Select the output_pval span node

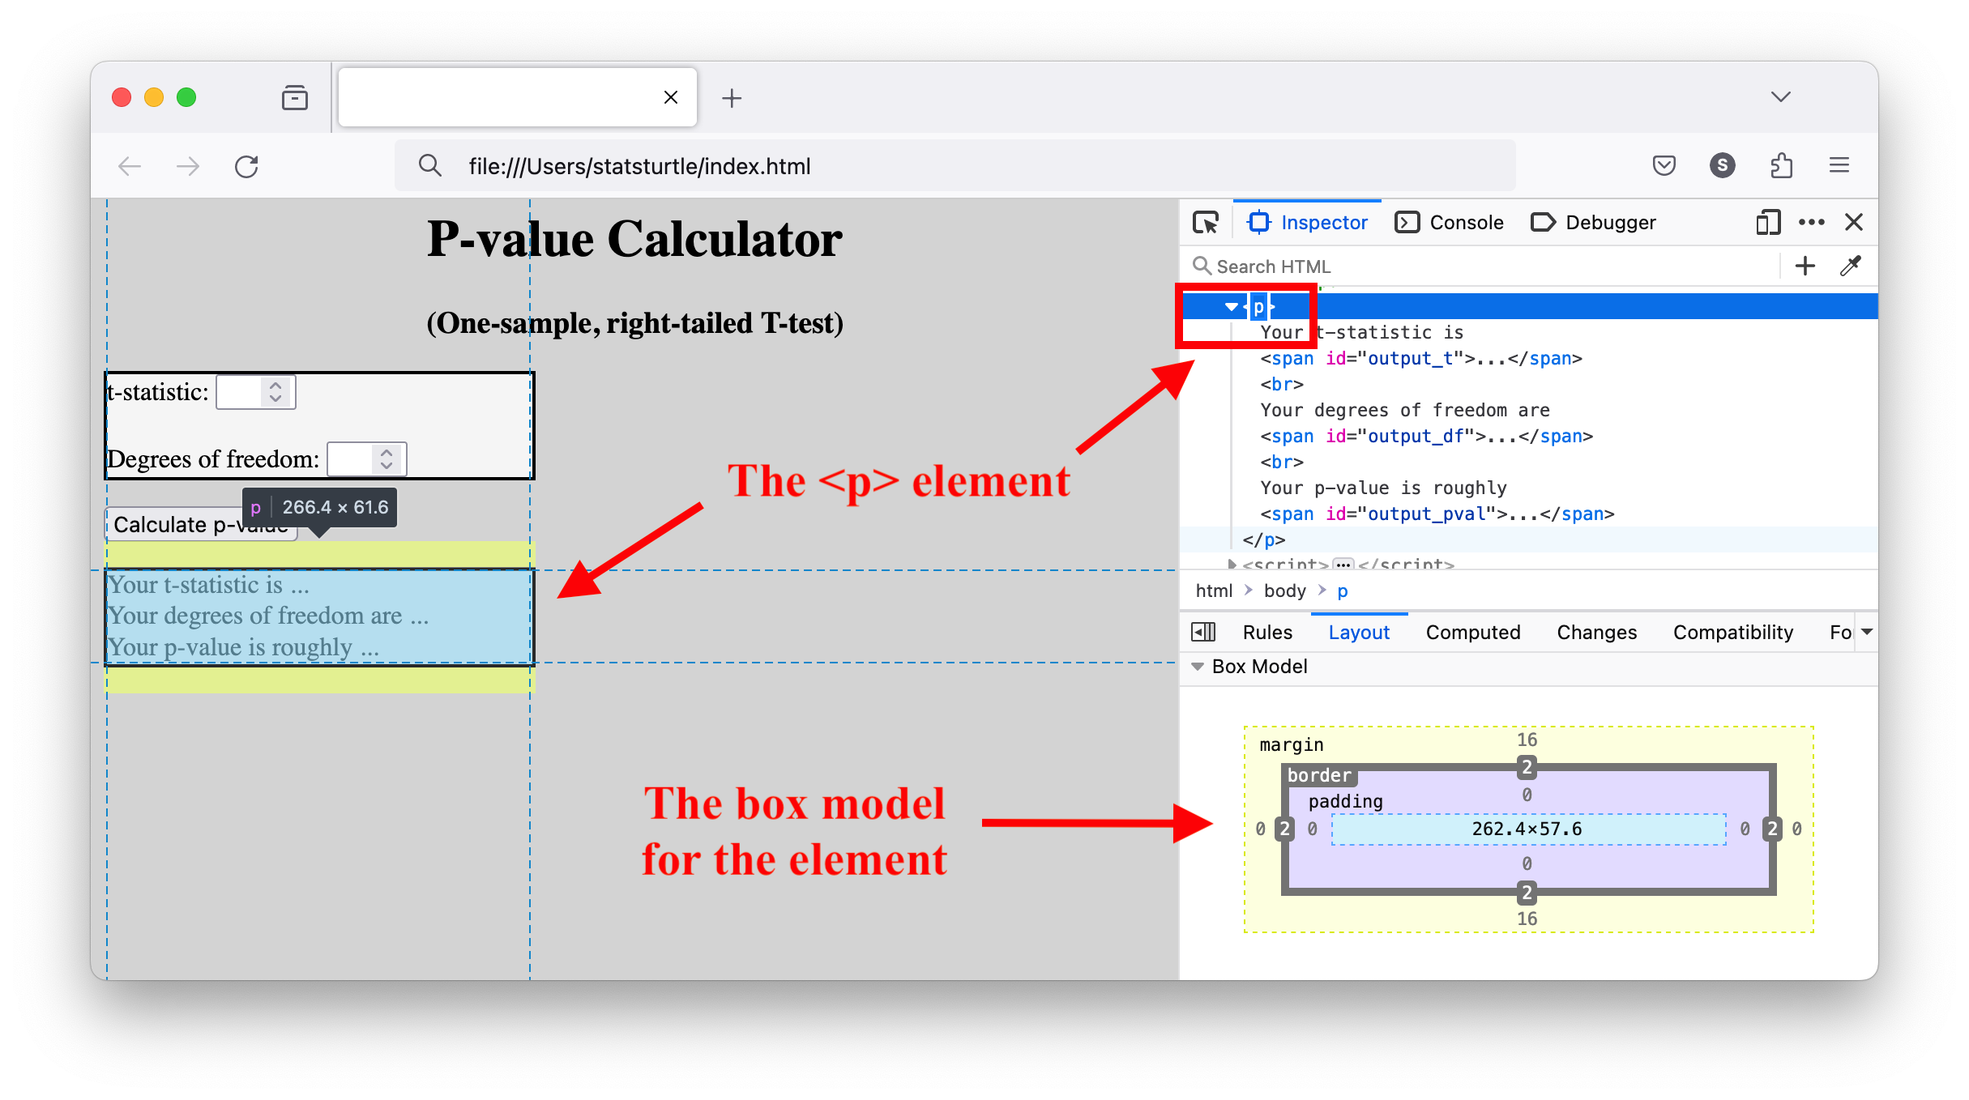(x=1437, y=514)
